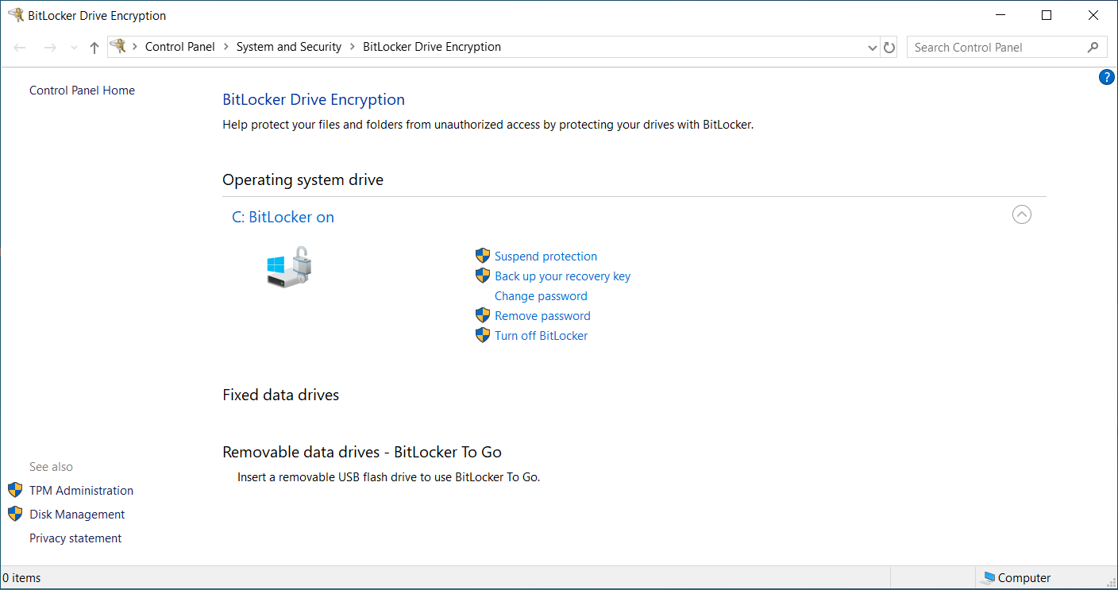Click the shield icon beside Suspend protection
Viewport: 1118px width, 590px height.
[x=483, y=256]
